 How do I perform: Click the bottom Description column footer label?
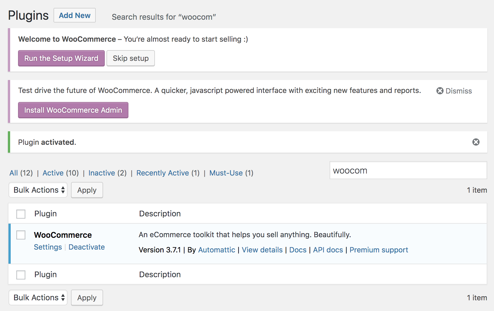(160, 275)
